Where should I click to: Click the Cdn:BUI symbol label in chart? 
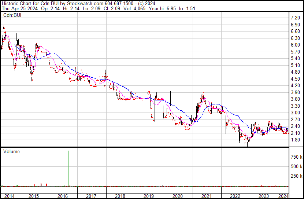tap(12, 15)
